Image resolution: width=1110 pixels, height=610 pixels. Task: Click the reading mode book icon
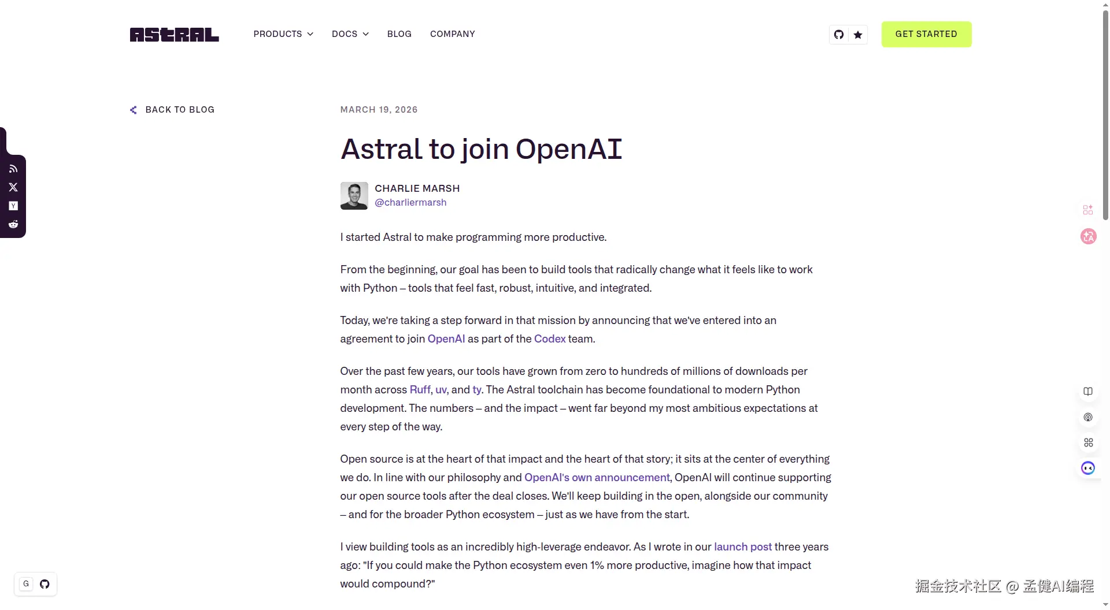1088,391
